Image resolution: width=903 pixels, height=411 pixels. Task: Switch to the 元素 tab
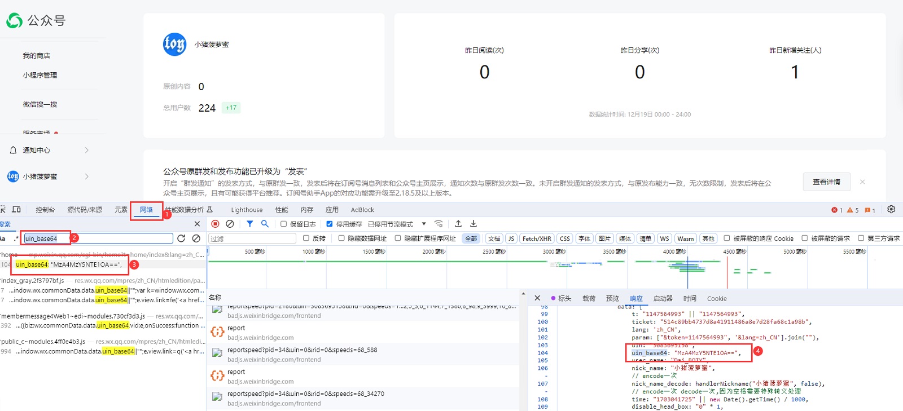(x=121, y=210)
